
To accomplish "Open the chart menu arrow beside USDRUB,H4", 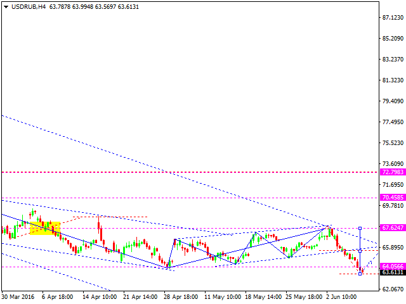I will tap(6, 7).
